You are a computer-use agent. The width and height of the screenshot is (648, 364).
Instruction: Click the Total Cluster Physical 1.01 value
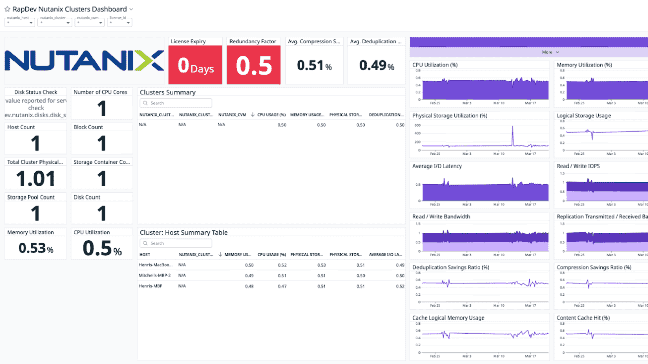[x=35, y=178]
